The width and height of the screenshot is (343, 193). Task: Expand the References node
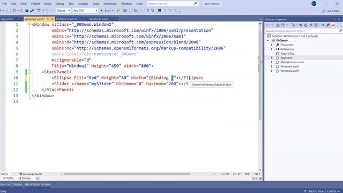click(272, 49)
